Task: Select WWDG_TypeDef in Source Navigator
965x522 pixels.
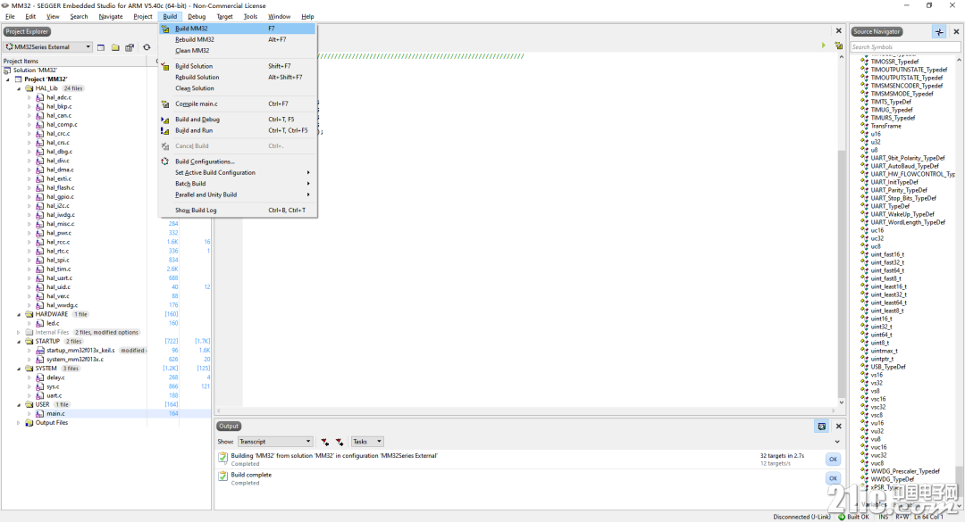Action: click(x=893, y=479)
